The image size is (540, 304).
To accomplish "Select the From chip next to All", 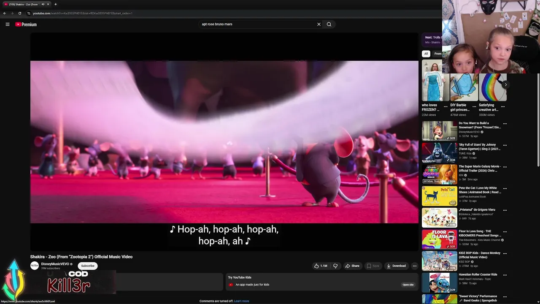I will (437, 54).
